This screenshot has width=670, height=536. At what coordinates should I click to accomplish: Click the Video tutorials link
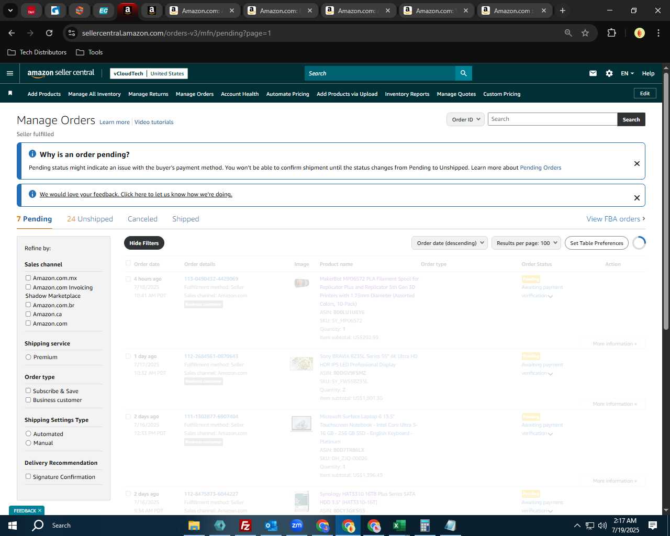coord(154,122)
